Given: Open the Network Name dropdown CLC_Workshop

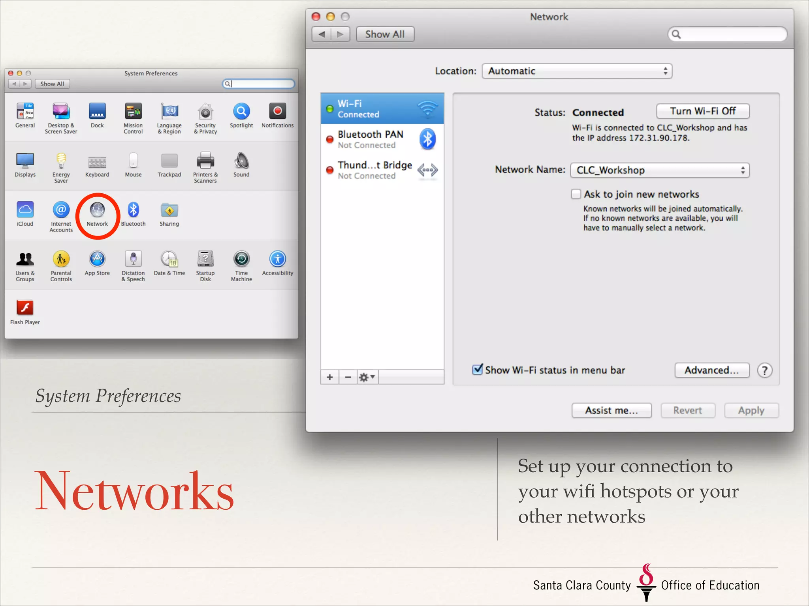Looking at the screenshot, I should tap(660, 170).
